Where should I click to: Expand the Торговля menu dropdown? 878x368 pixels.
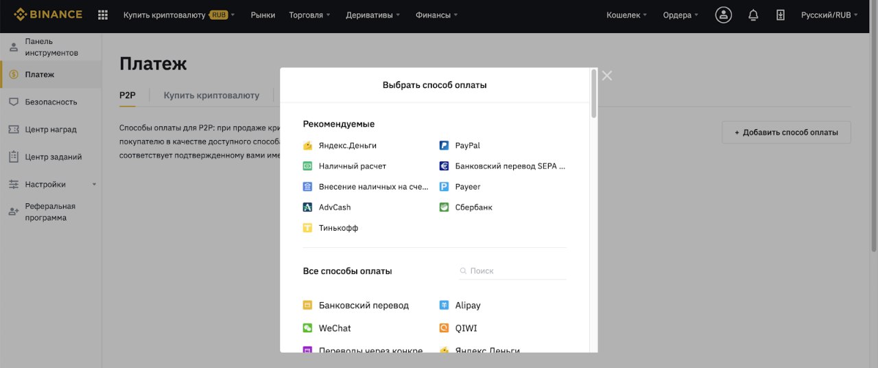coord(309,14)
